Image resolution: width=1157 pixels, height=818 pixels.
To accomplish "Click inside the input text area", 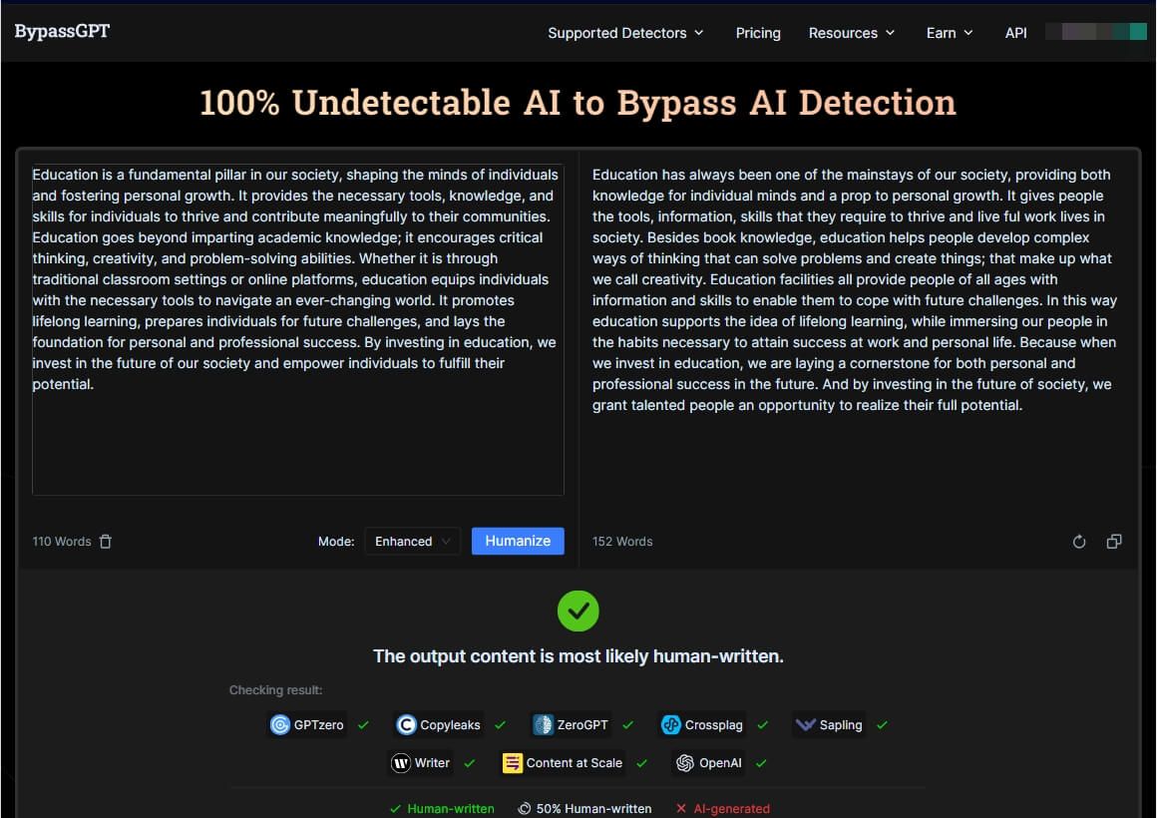I will (x=297, y=439).
